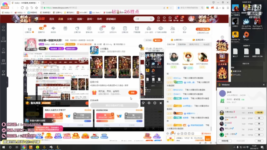Close the game promotion popup

140,46
